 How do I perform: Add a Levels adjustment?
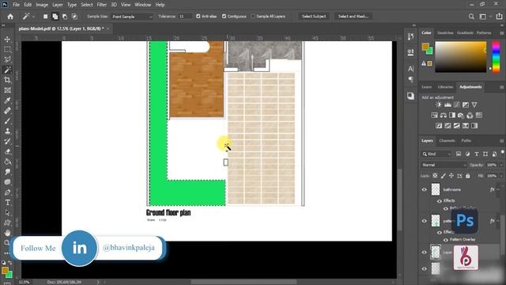pos(447,104)
